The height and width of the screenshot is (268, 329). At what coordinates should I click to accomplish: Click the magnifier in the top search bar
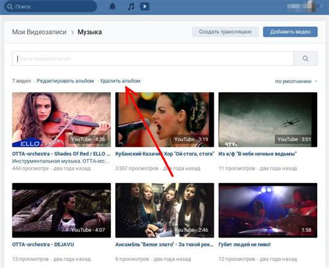10,7
